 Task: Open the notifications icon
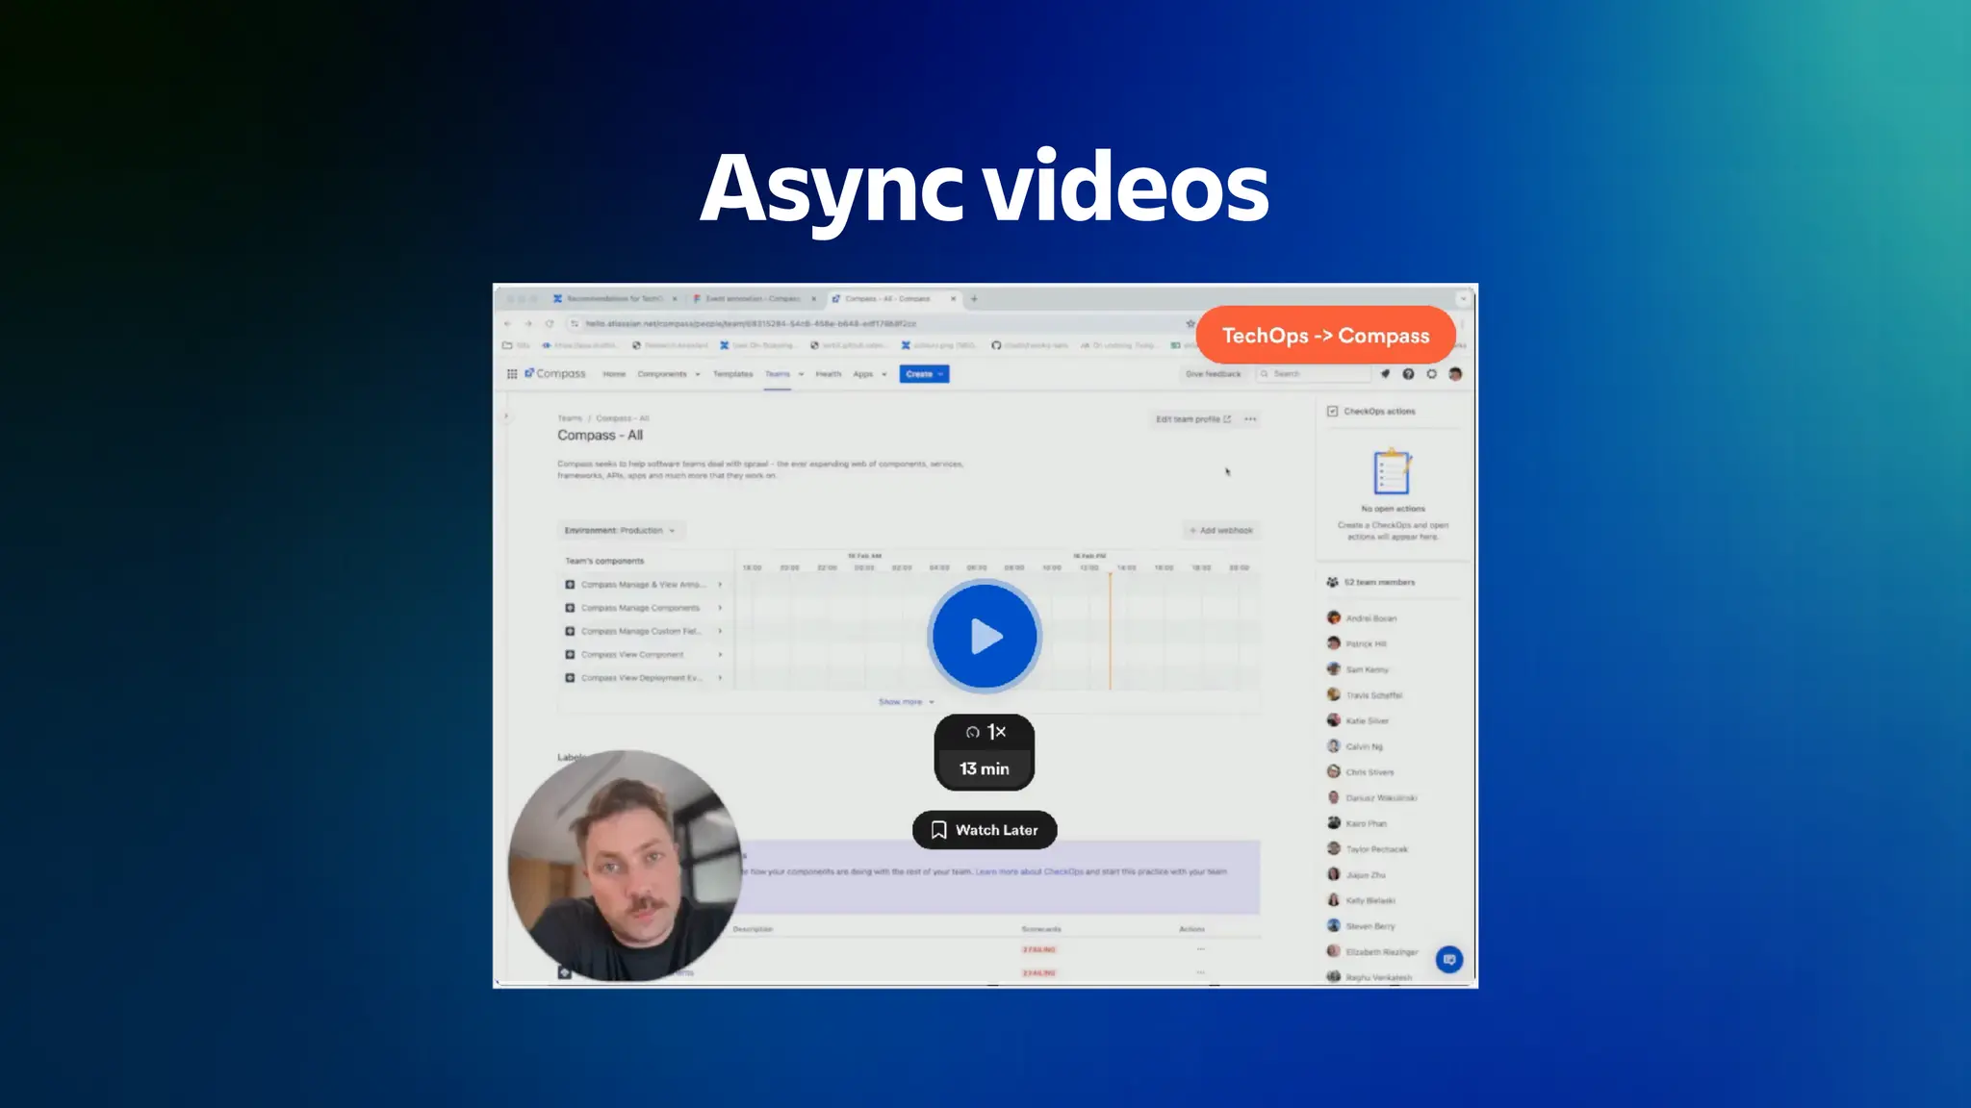point(1385,374)
